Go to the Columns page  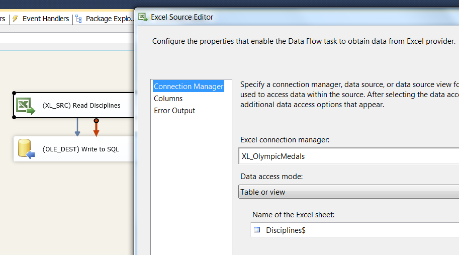tap(168, 99)
